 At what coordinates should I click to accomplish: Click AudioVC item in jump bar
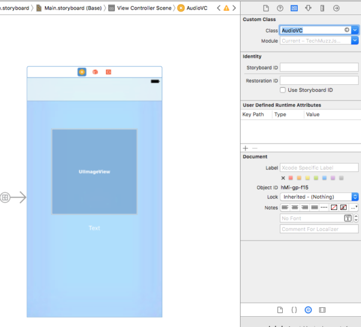193,8
